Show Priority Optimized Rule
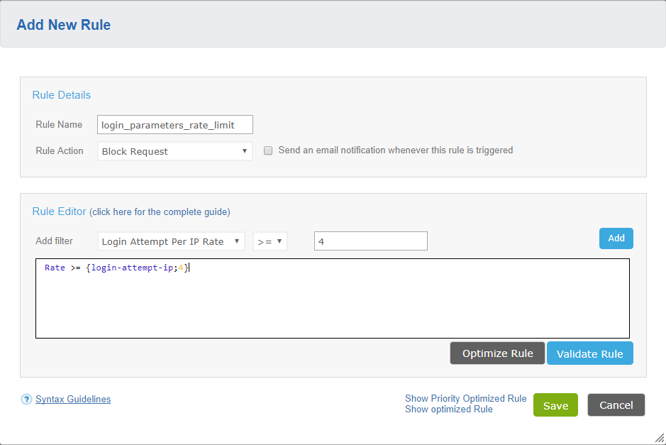This screenshot has height=445, width=666. (x=465, y=398)
